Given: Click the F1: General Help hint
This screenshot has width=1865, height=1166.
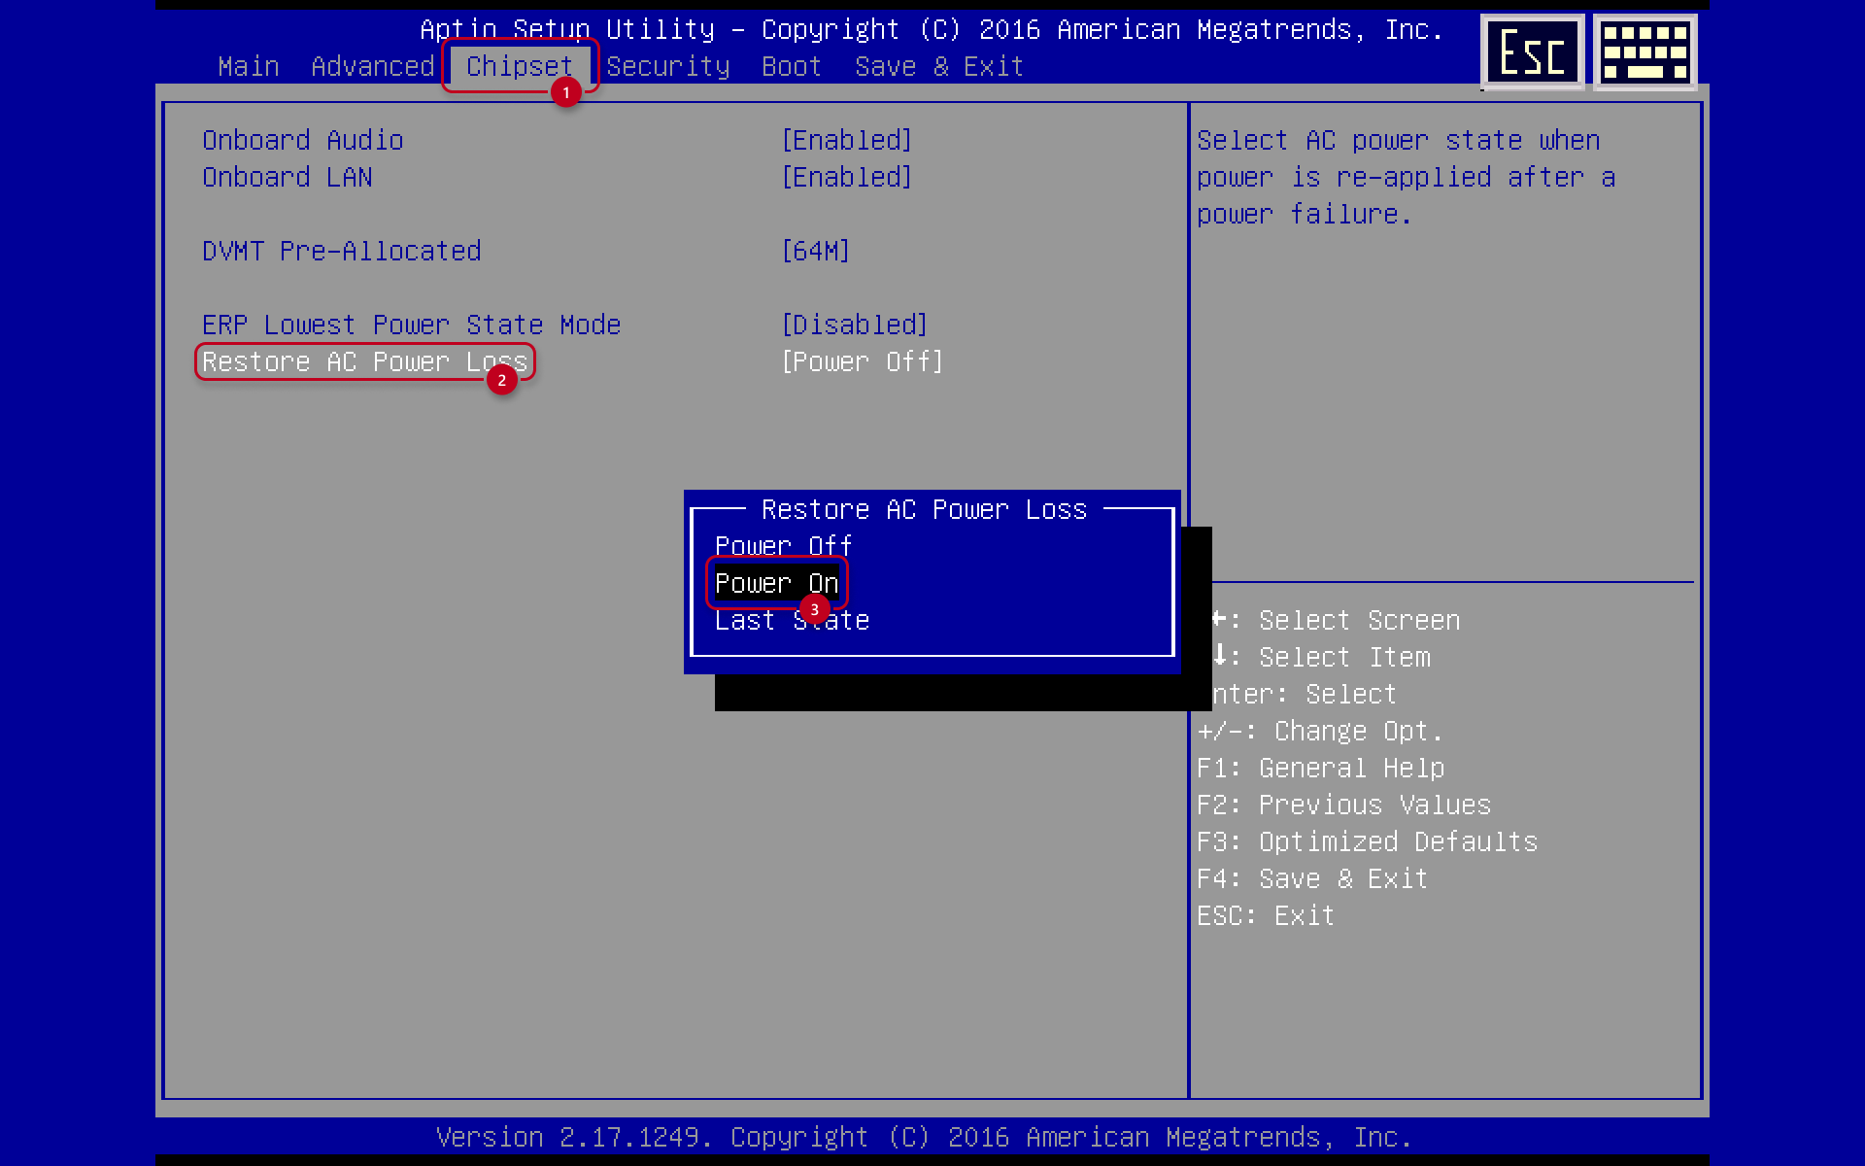Looking at the screenshot, I should coord(1321,768).
